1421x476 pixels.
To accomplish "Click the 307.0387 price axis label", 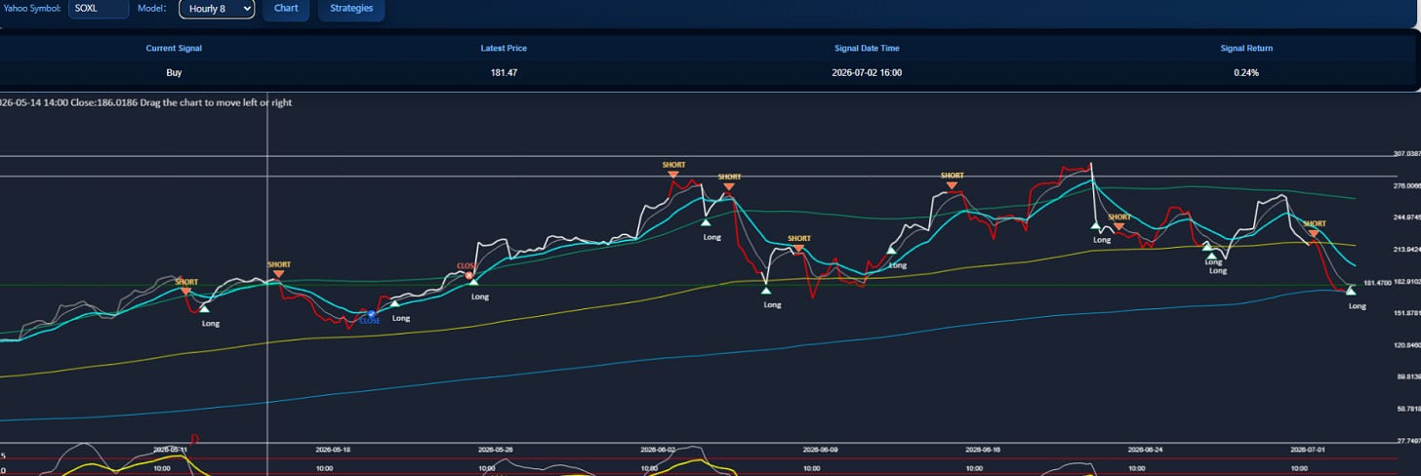I will click(1406, 153).
